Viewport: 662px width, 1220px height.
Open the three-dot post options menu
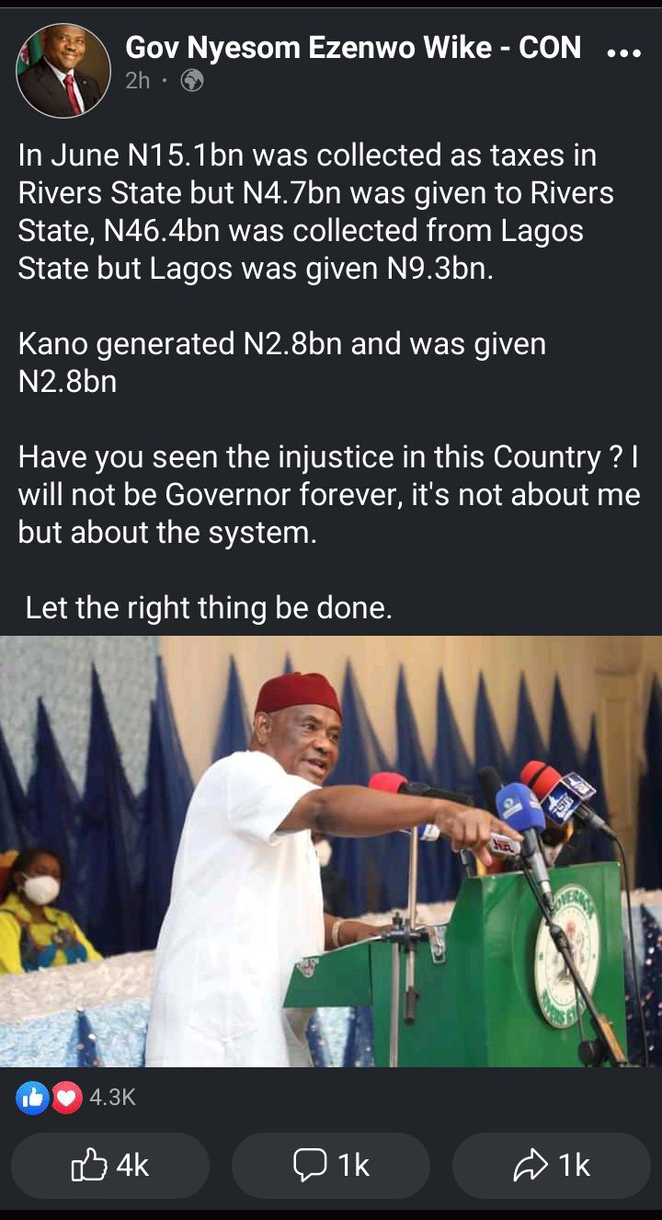625,53
